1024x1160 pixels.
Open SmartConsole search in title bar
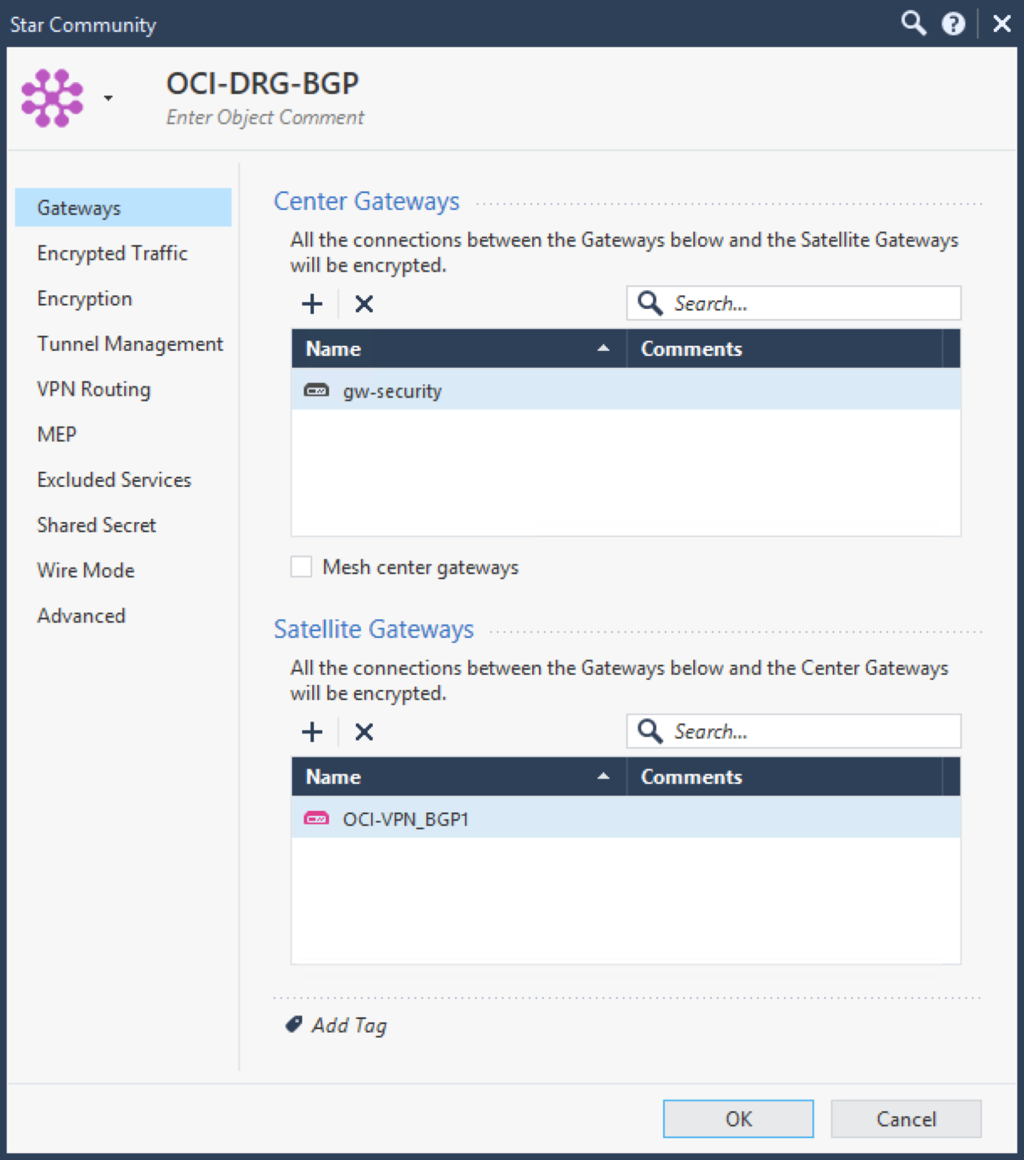click(913, 24)
